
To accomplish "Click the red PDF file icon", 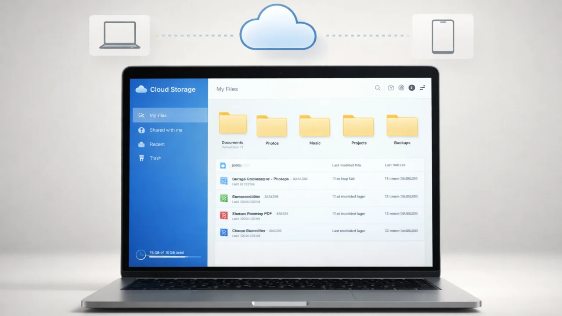I will click(x=224, y=215).
